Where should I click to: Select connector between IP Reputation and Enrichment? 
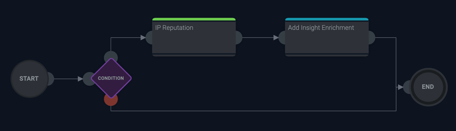point(258,38)
